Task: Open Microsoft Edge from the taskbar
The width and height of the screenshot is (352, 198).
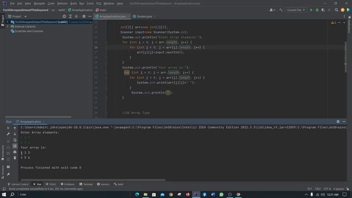Action: (137, 194)
